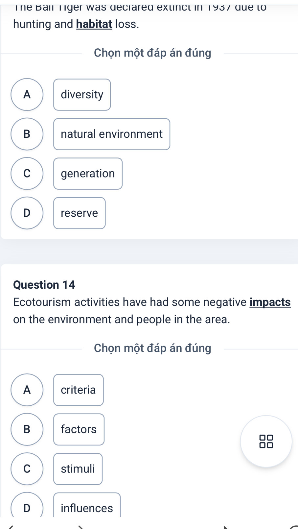Click the underlined word "habitat"
Screen dimensions: 298x529
pyautogui.click(x=94, y=24)
